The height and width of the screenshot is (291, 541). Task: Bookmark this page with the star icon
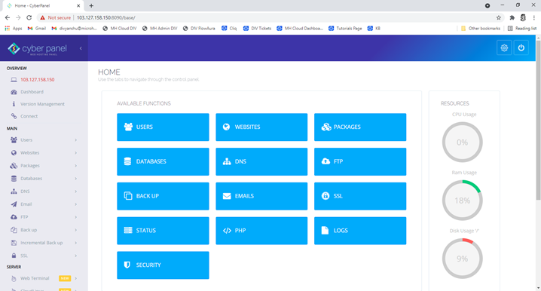pos(499,17)
